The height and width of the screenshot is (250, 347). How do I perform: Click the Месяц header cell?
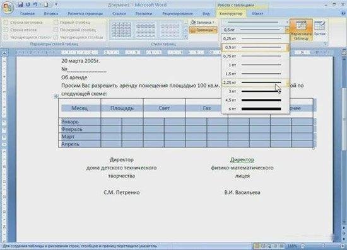(x=79, y=108)
